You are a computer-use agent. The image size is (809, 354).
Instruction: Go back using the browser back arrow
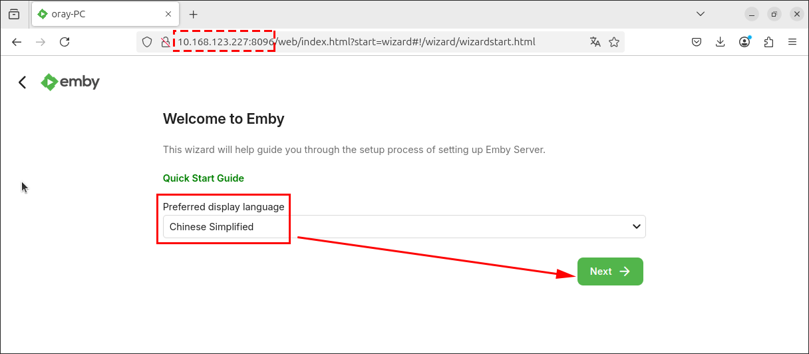coord(17,42)
